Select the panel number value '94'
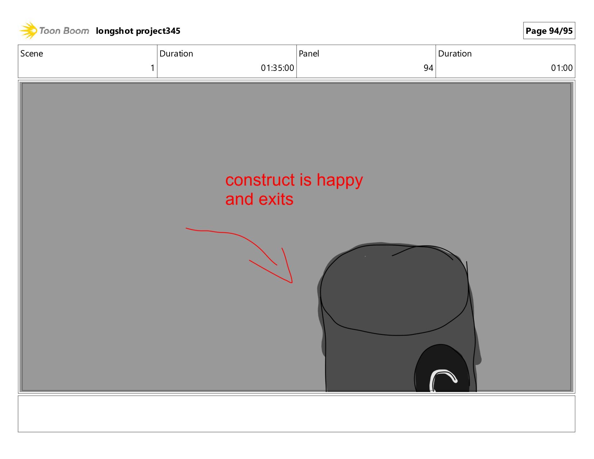 (428, 68)
